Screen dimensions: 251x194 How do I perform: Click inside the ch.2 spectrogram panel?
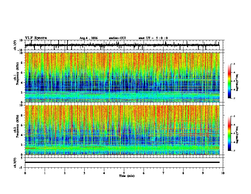click(122, 130)
